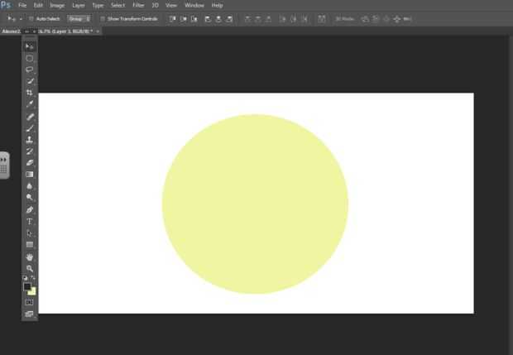The height and width of the screenshot is (355, 513).
Task: Select the Horizontal Type tool
Action: [x=30, y=222]
